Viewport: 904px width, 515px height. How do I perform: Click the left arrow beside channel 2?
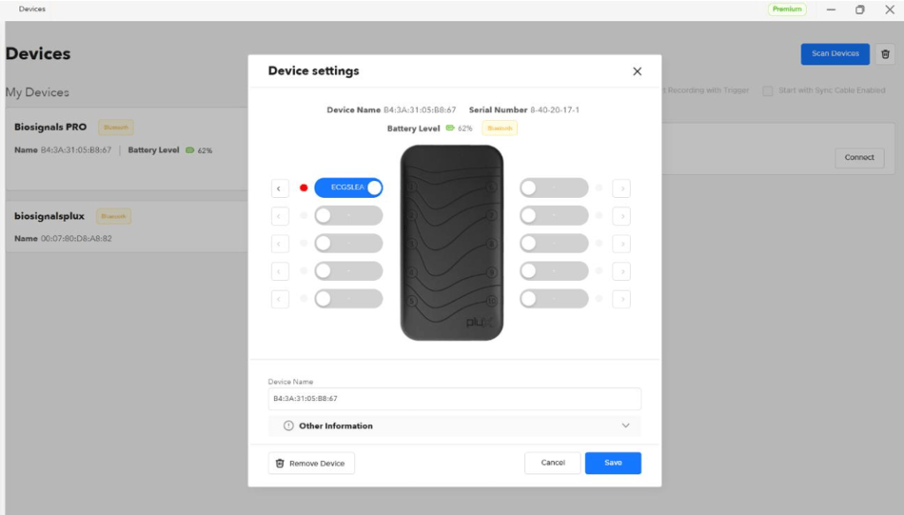[279, 216]
